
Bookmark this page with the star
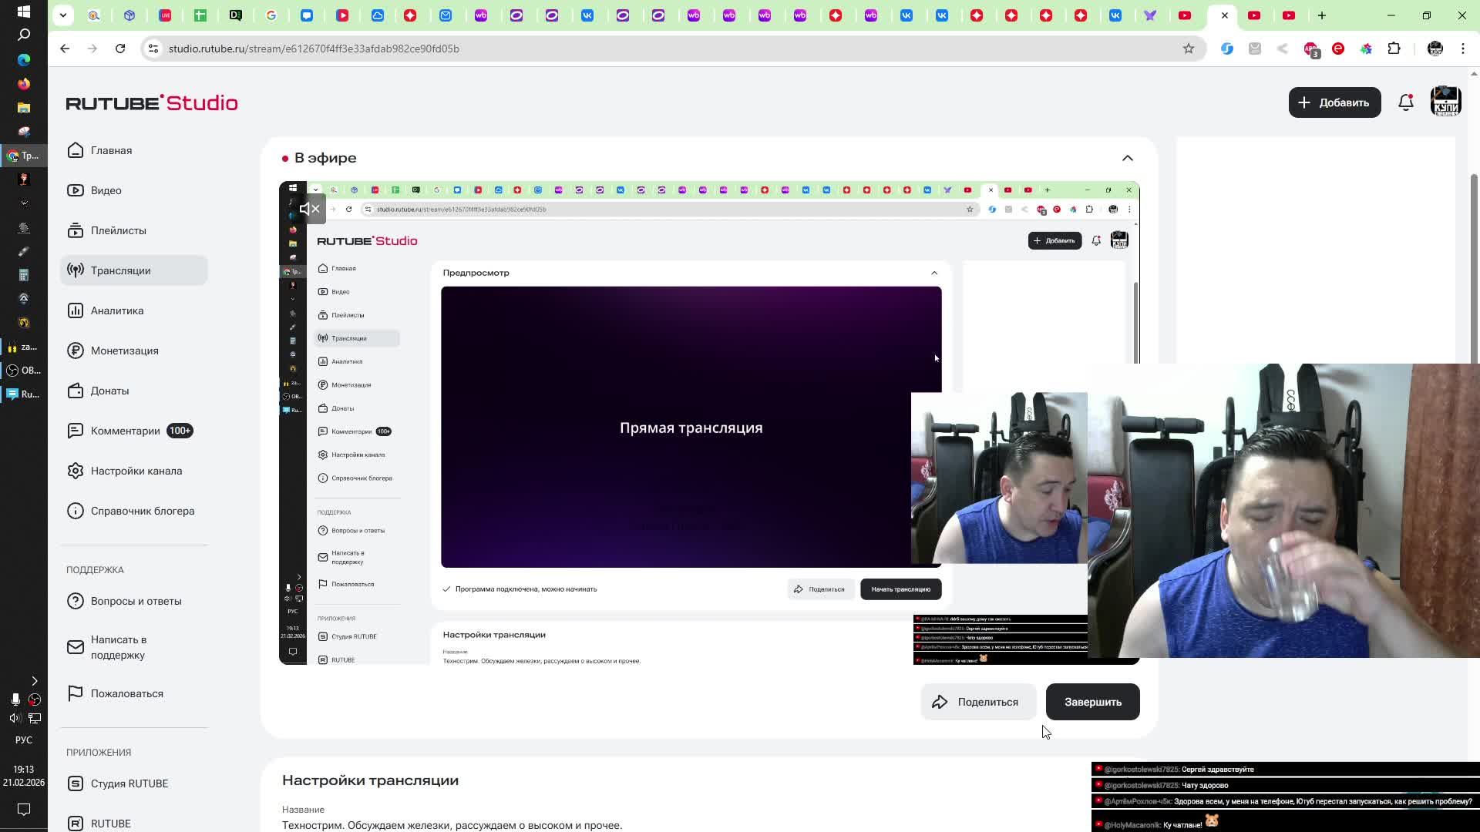click(x=1188, y=49)
